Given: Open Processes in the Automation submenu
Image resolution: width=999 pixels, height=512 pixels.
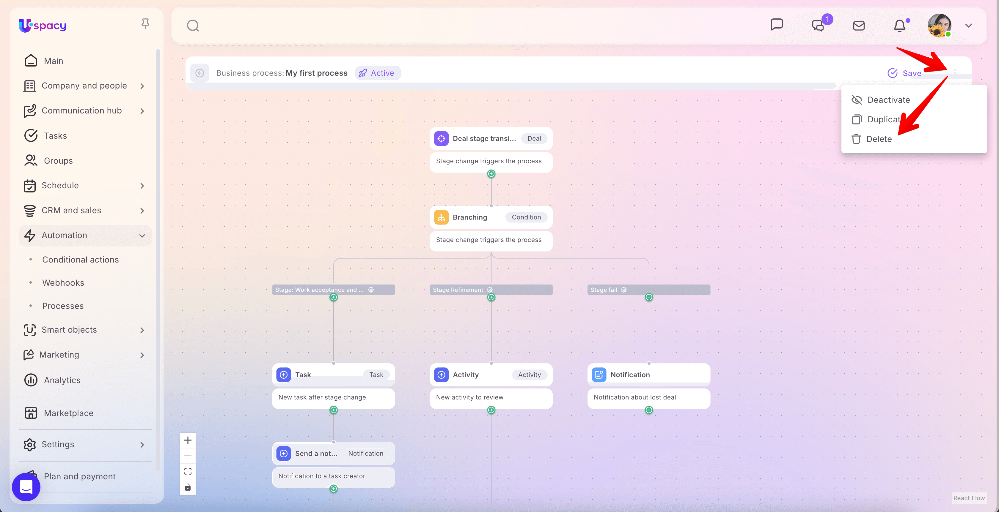Looking at the screenshot, I should [63, 306].
